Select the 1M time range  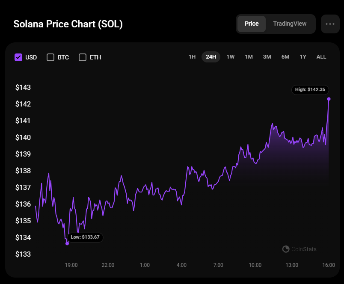click(x=249, y=57)
